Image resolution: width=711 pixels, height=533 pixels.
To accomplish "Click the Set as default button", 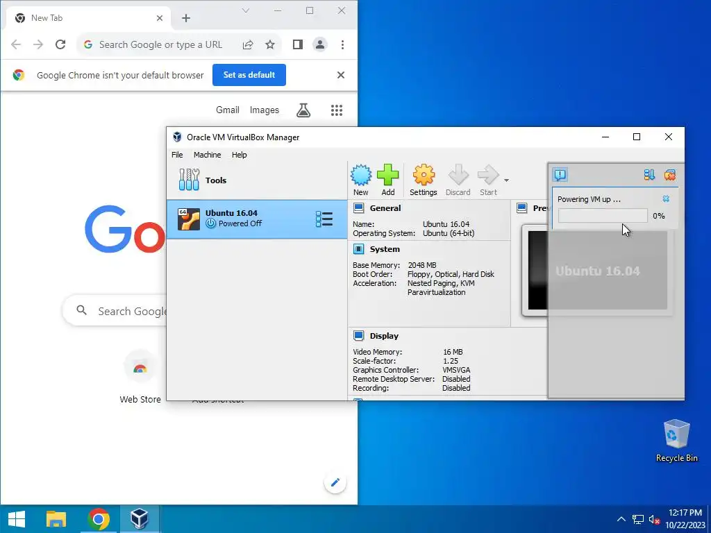I will coord(249,75).
